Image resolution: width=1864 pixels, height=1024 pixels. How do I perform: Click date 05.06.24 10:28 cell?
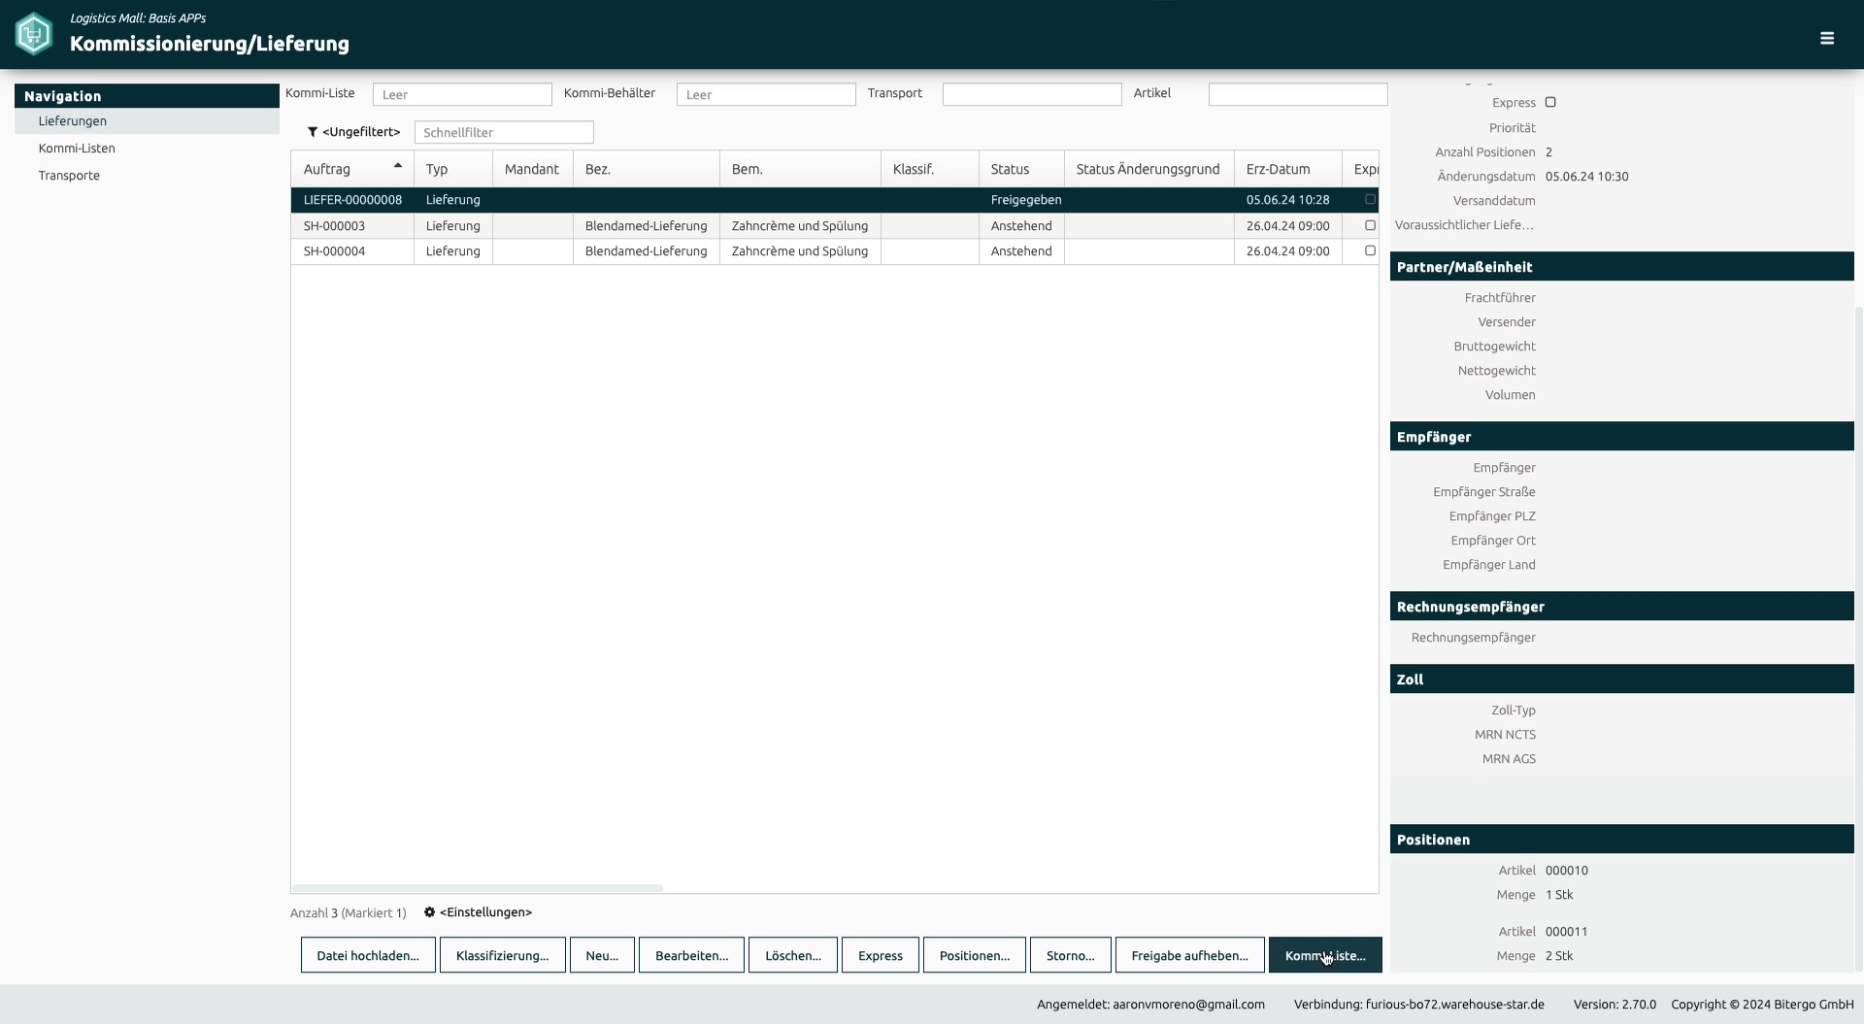[1287, 200]
